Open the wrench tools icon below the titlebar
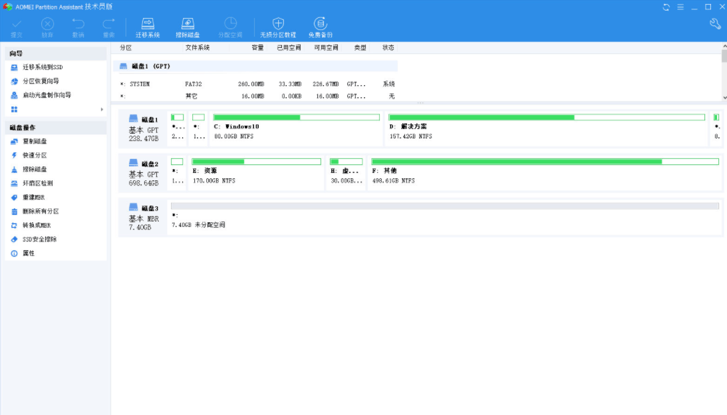This screenshot has height=415, width=727. pyautogui.click(x=714, y=23)
